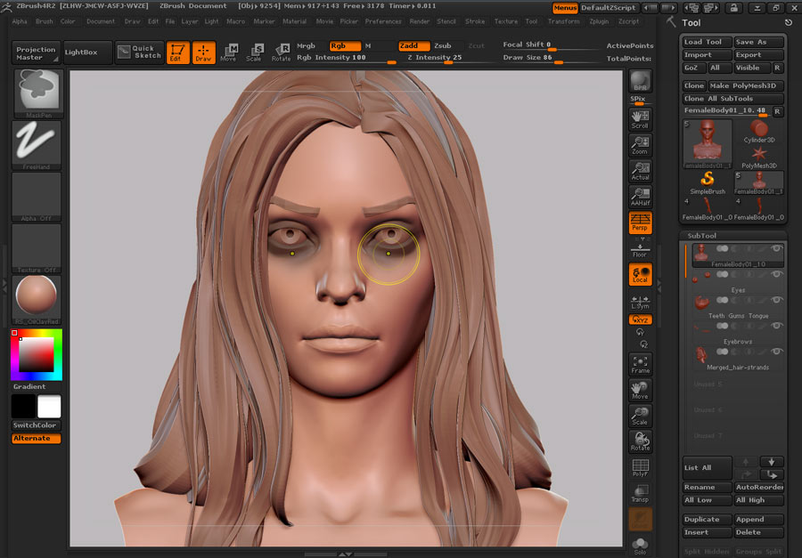Switch to the Rotate transform tool
This screenshot has height=558, width=802.
tap(281, 53)
